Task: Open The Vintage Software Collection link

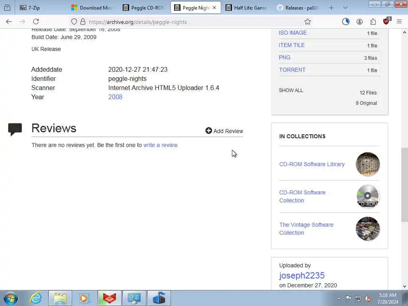Action: click(x=306, y=229)
